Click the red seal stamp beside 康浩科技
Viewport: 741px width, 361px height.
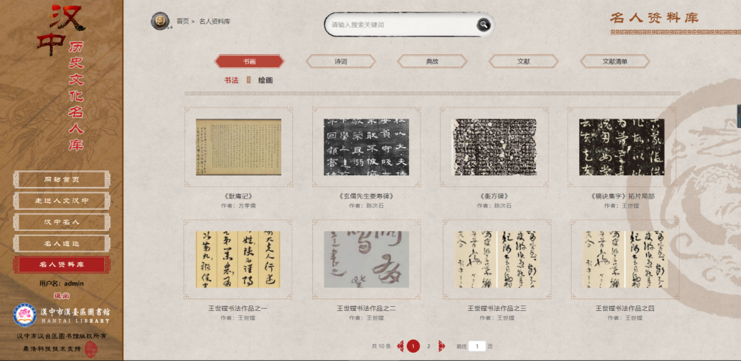pos(91,349)
